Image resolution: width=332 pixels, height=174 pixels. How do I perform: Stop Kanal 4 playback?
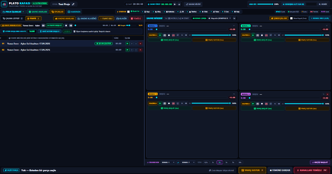(262, 104)
